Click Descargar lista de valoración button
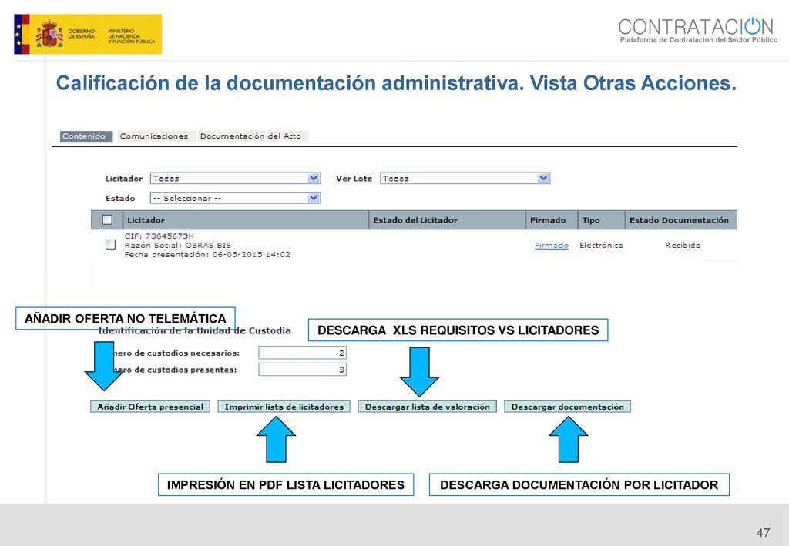The height and width of the screenshot is (546, 789). [427, 407]
